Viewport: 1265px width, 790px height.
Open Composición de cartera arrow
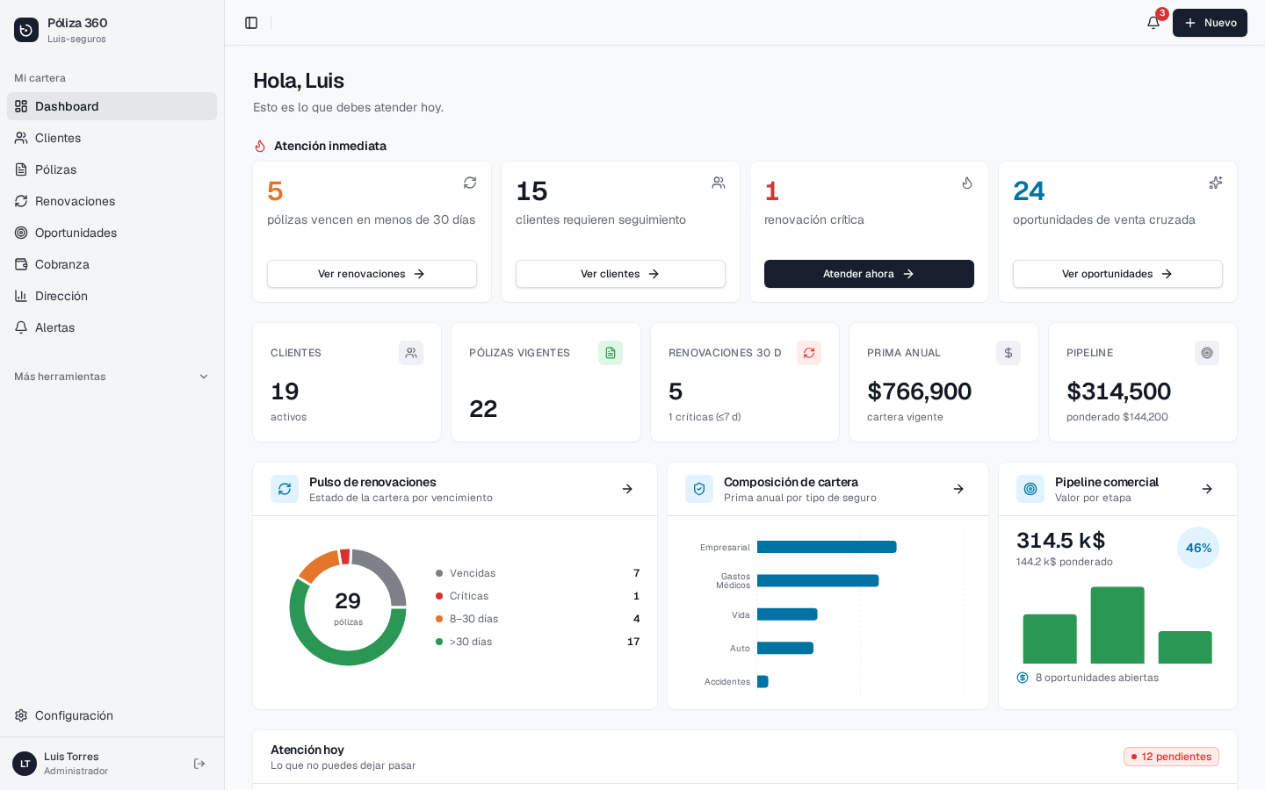(958, 489)
